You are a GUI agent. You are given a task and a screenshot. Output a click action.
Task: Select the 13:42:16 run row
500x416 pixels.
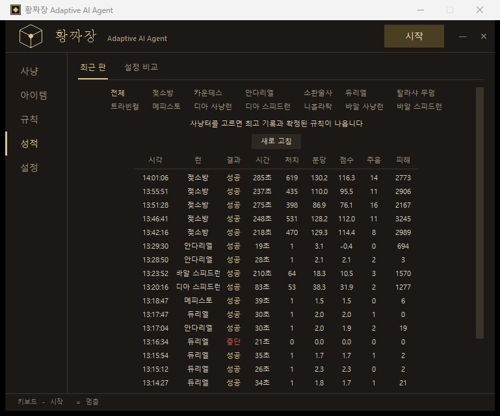pos(276,232)
